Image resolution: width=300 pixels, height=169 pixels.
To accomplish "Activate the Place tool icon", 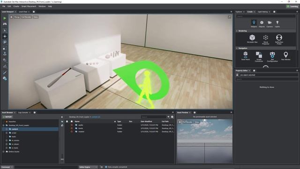I will pyautogui.click(x=5, y=54).
